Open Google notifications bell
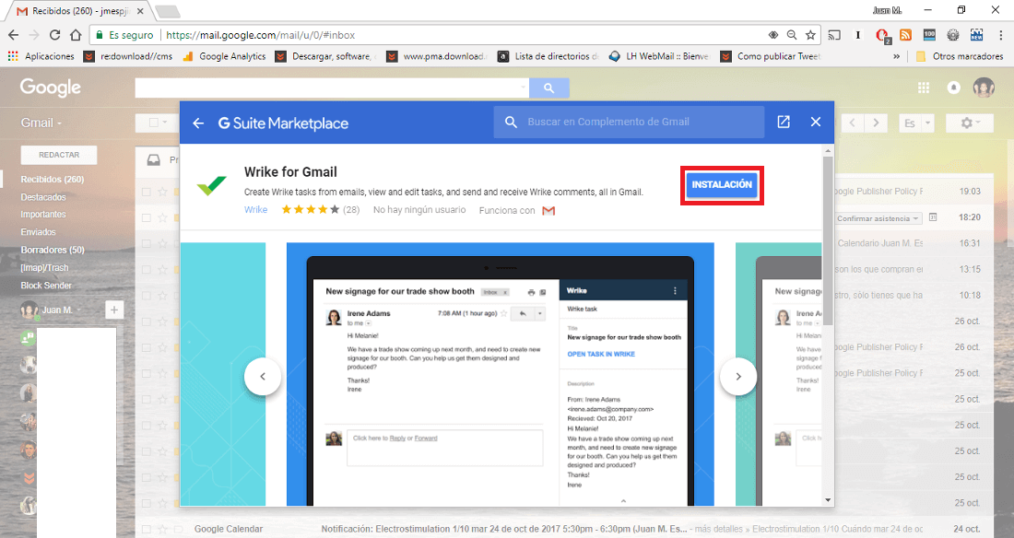 953,88
